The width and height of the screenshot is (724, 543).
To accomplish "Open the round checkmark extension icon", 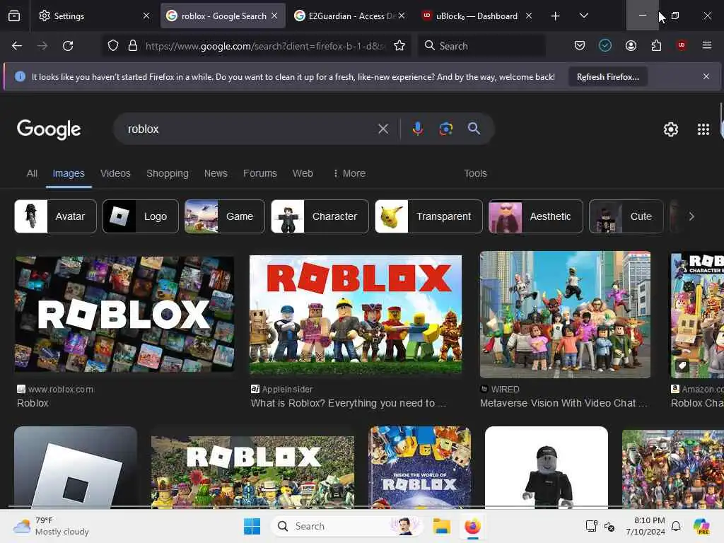I will pos(605,45).
